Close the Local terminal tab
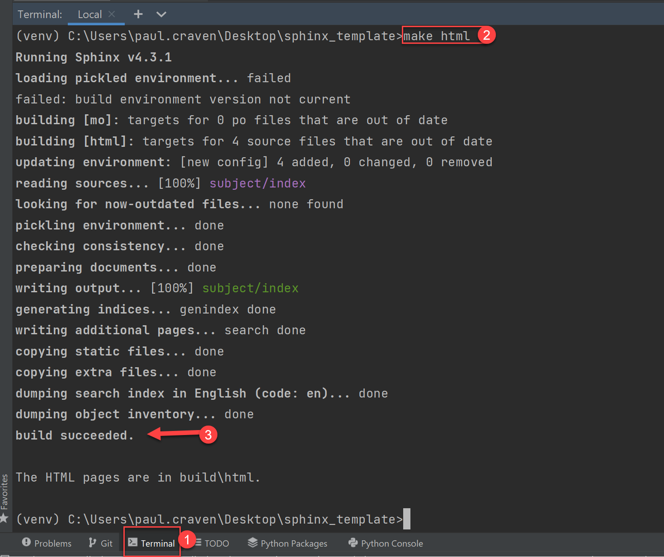664x557 pixels. pos(112,14)
